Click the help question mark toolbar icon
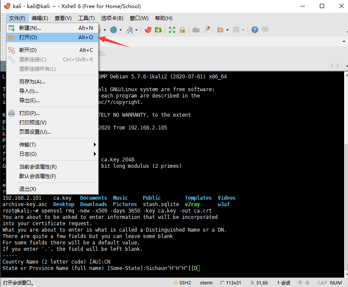Image resolution: width=348 pixels, height=287 pixels. (x=254, y=30)
